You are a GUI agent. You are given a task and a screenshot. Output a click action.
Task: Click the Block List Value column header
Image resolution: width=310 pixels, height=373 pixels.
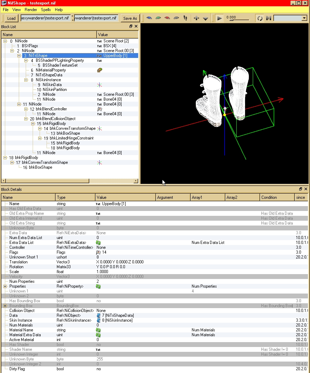click(x=117, y=35)
